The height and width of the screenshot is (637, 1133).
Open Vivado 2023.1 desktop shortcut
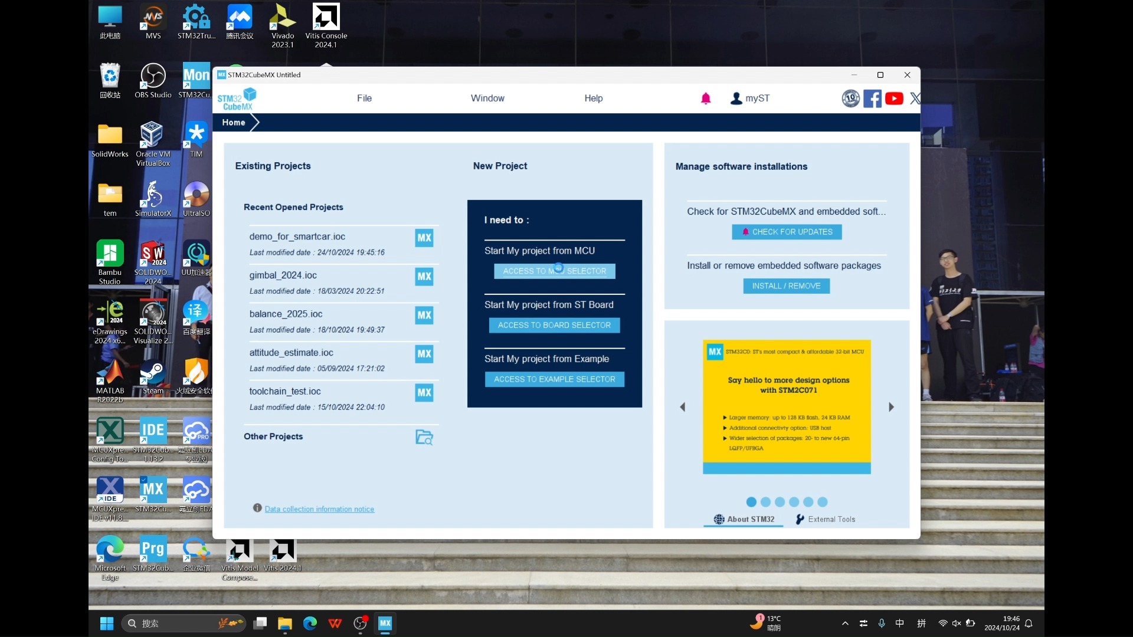tap(283, 26)
